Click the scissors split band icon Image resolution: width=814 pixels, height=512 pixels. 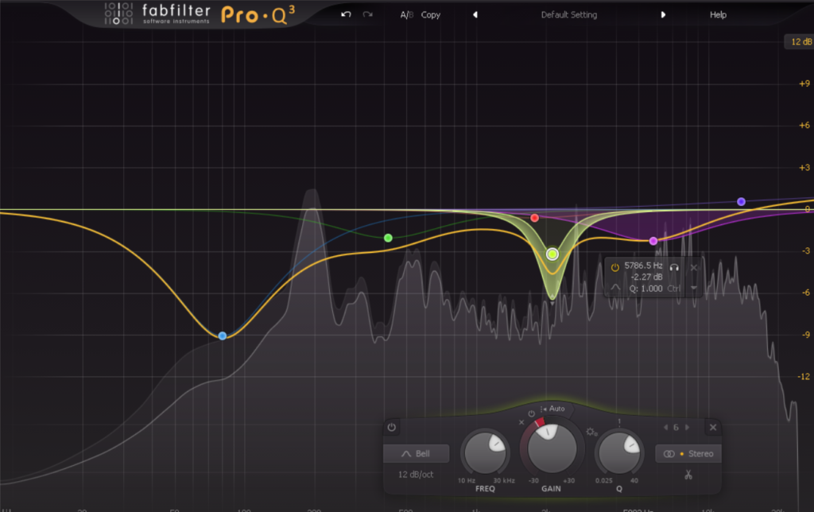[x=688, y=475]
